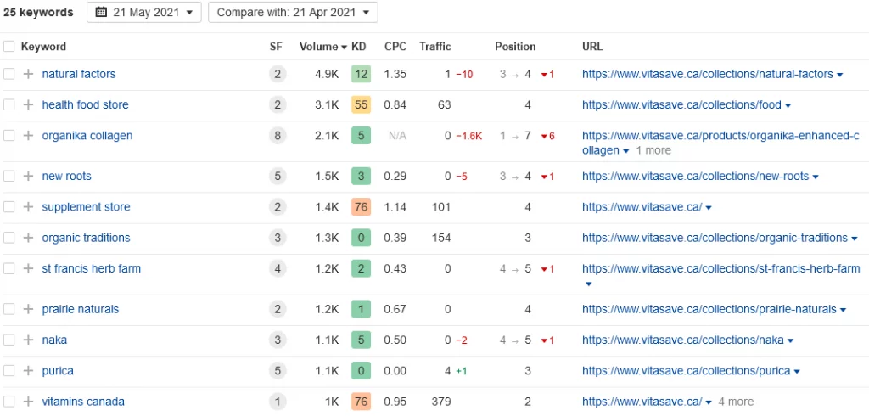869x416 pixels.
Task: Click KD badge 55 for health food store
Action: (x=361, y=104)
